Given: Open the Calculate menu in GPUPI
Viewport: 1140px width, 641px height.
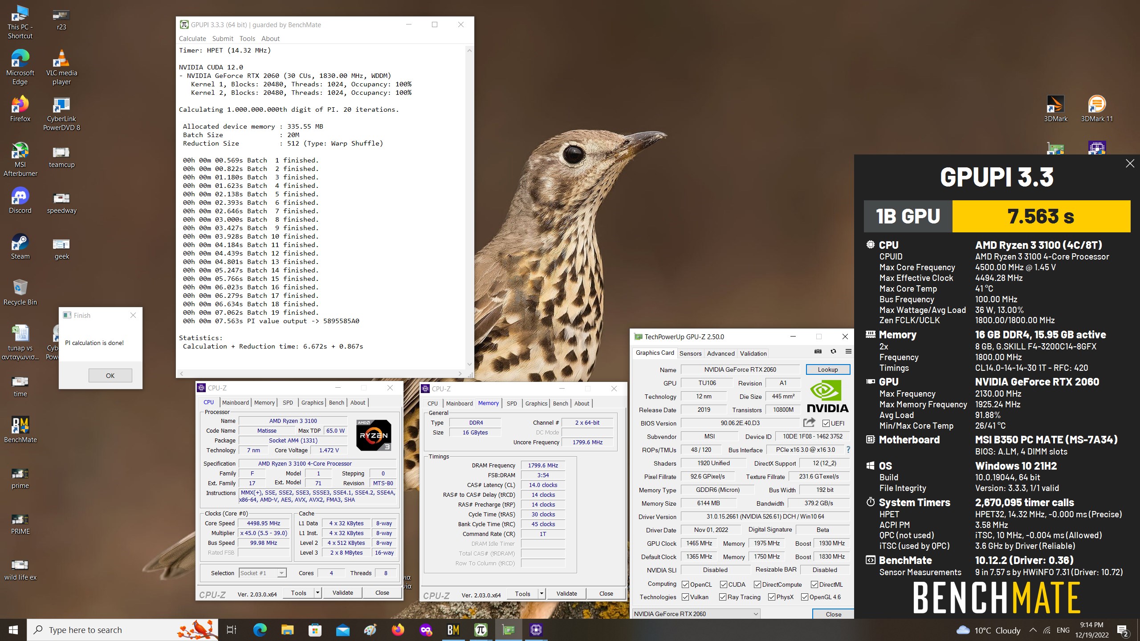Looking at the screenshot, I should click(192, 39).
